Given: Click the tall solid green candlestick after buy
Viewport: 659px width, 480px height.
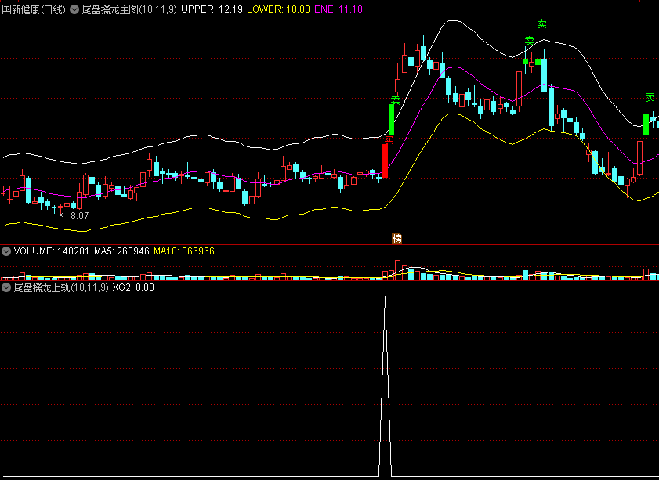Looking at the screenshot, I should (x=391, y=120).
